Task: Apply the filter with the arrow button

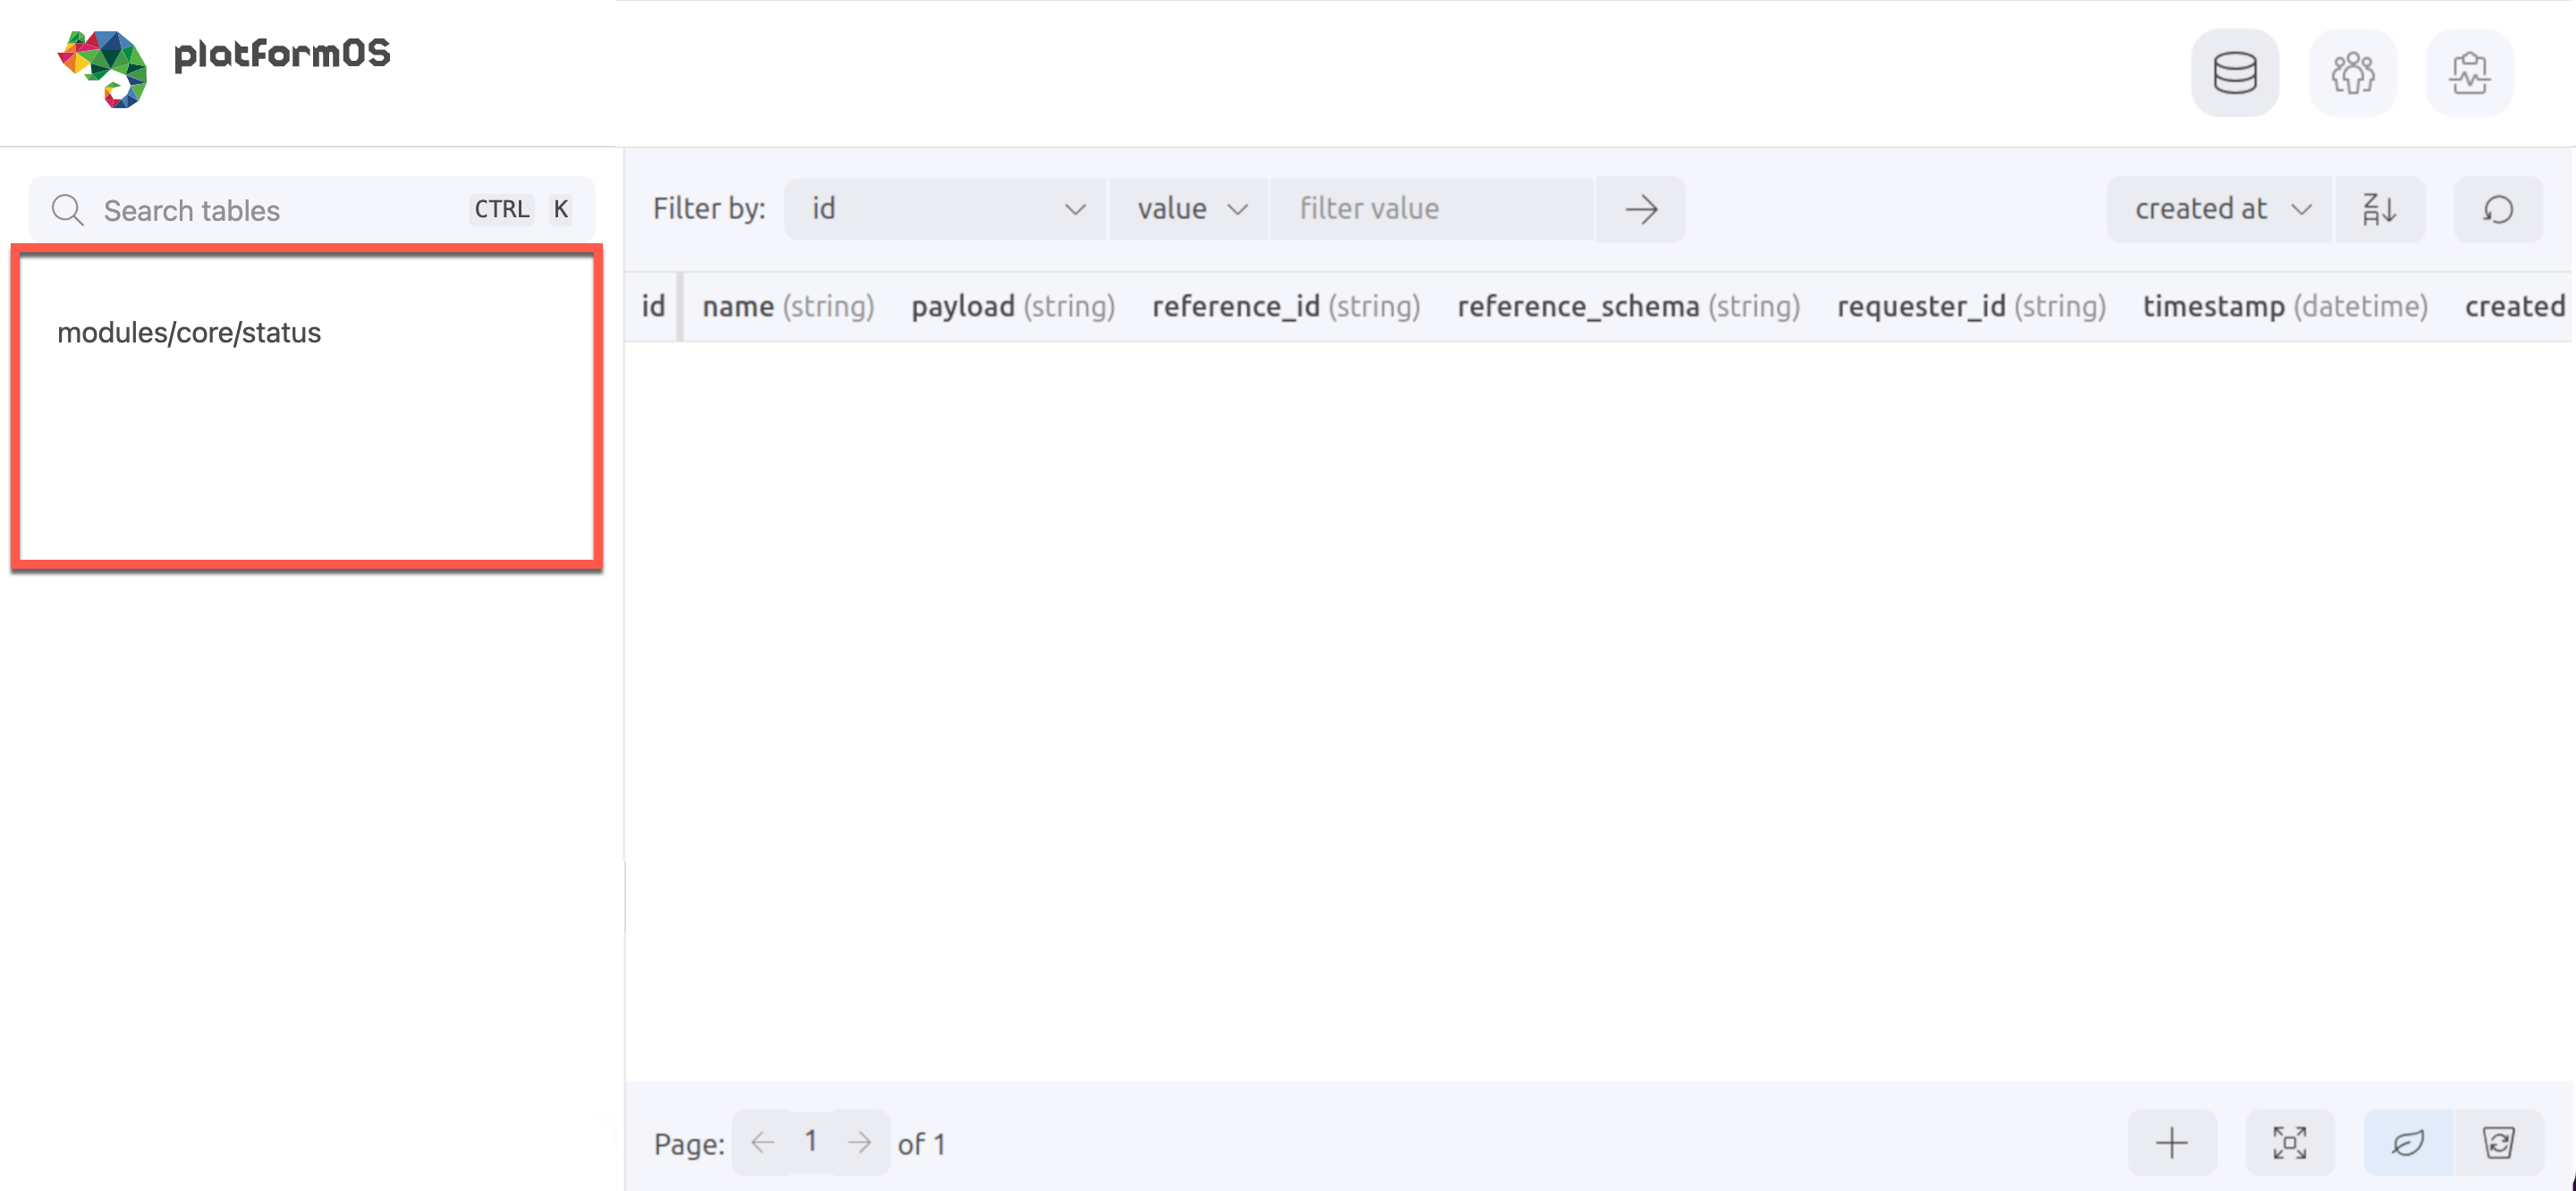Action: tap(1640, 209)
